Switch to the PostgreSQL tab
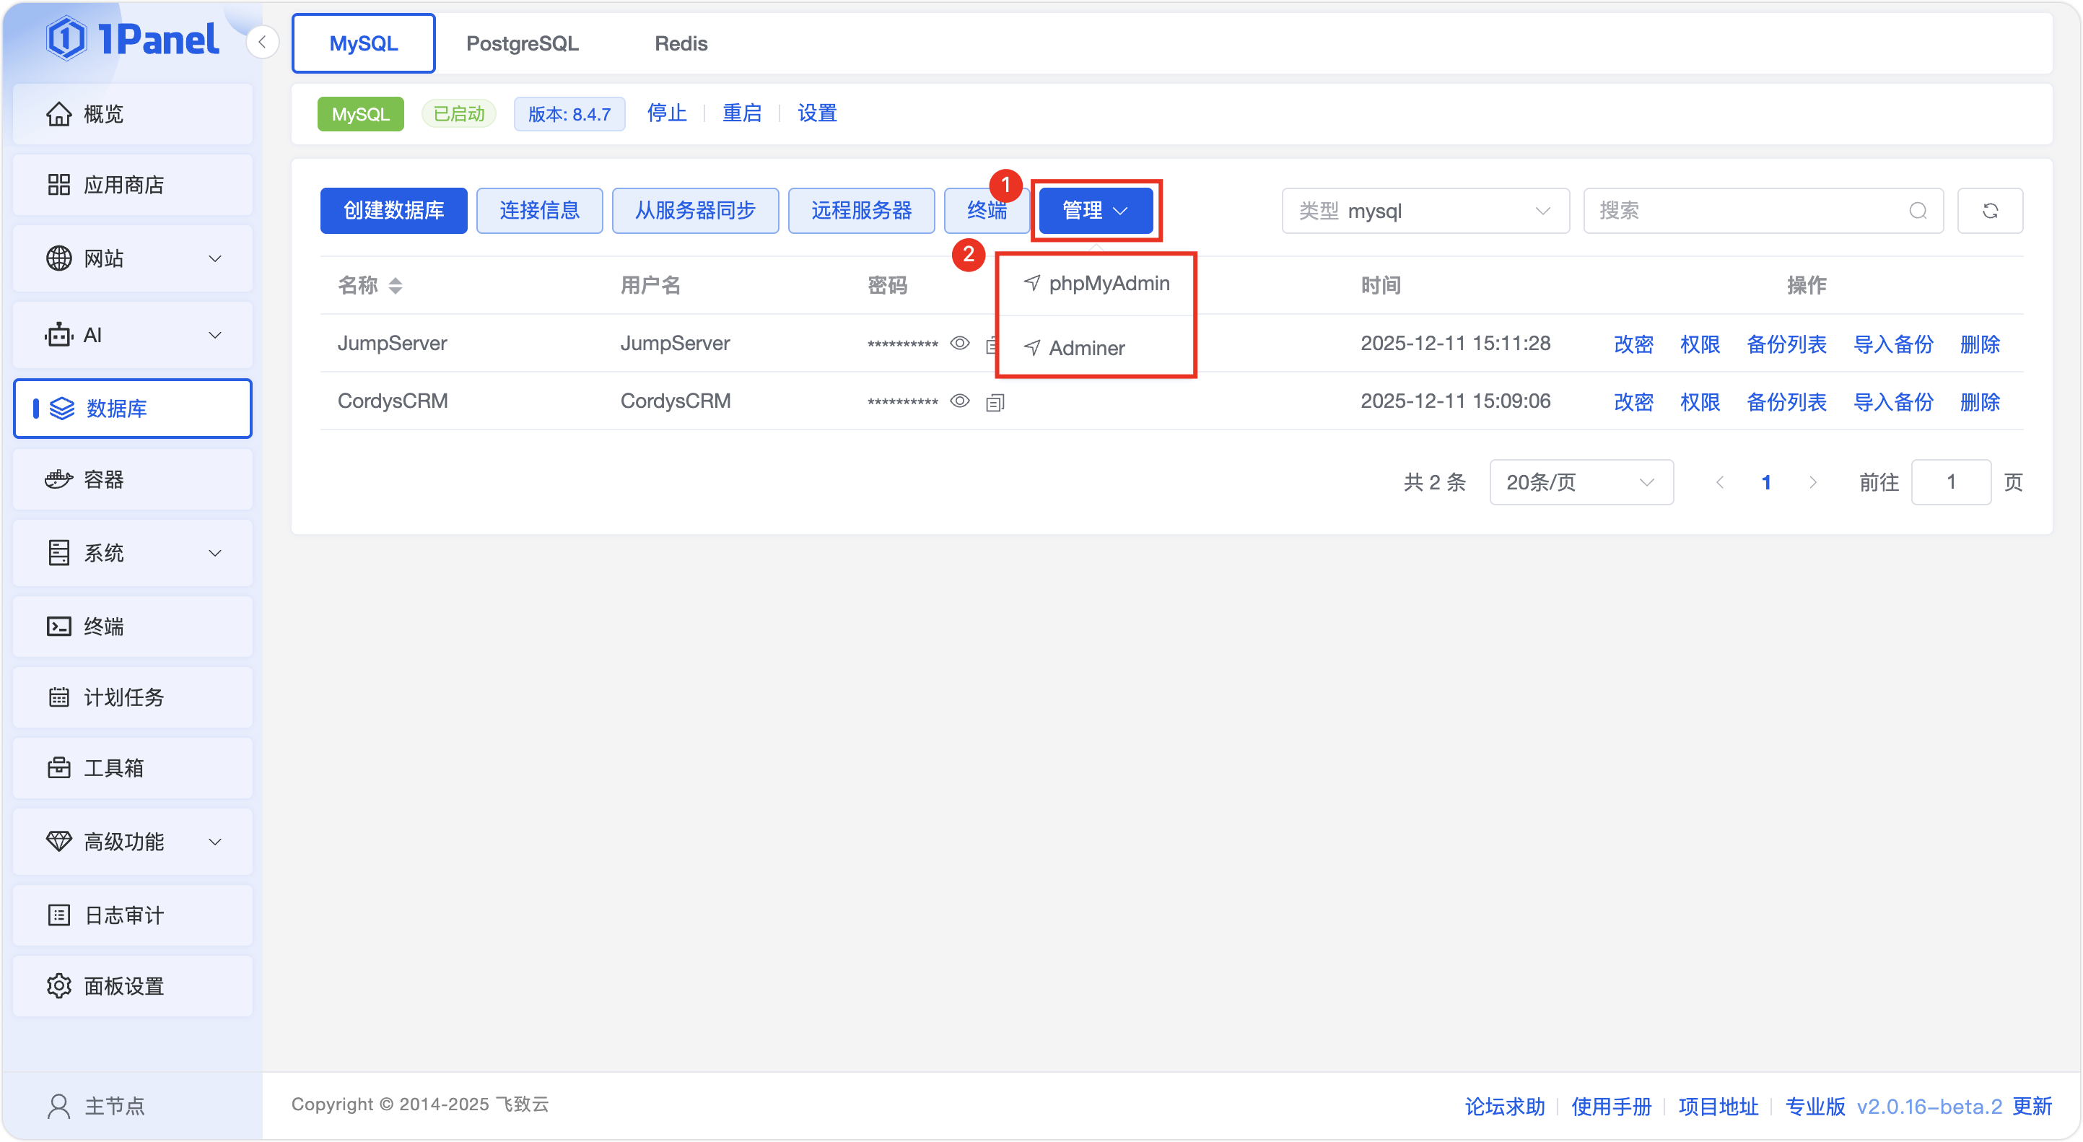 click(x=522, y=43)
